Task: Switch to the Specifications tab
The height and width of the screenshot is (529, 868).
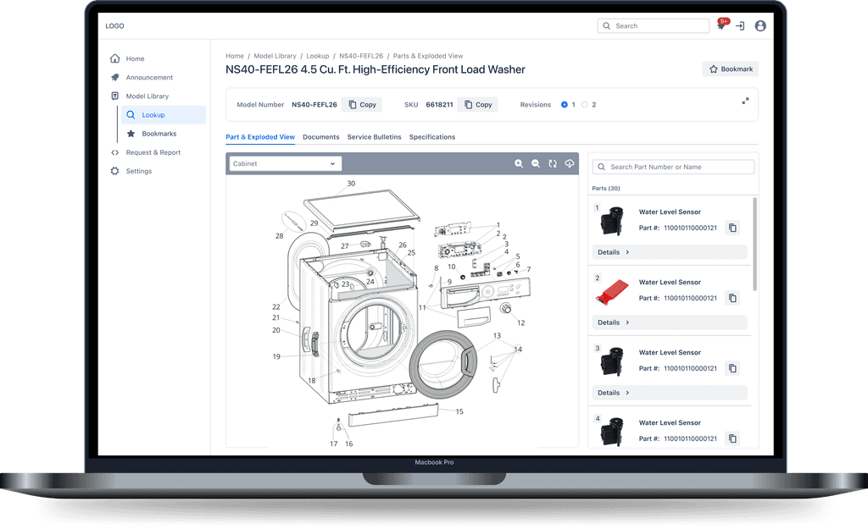Action: [x=432, y=137]
